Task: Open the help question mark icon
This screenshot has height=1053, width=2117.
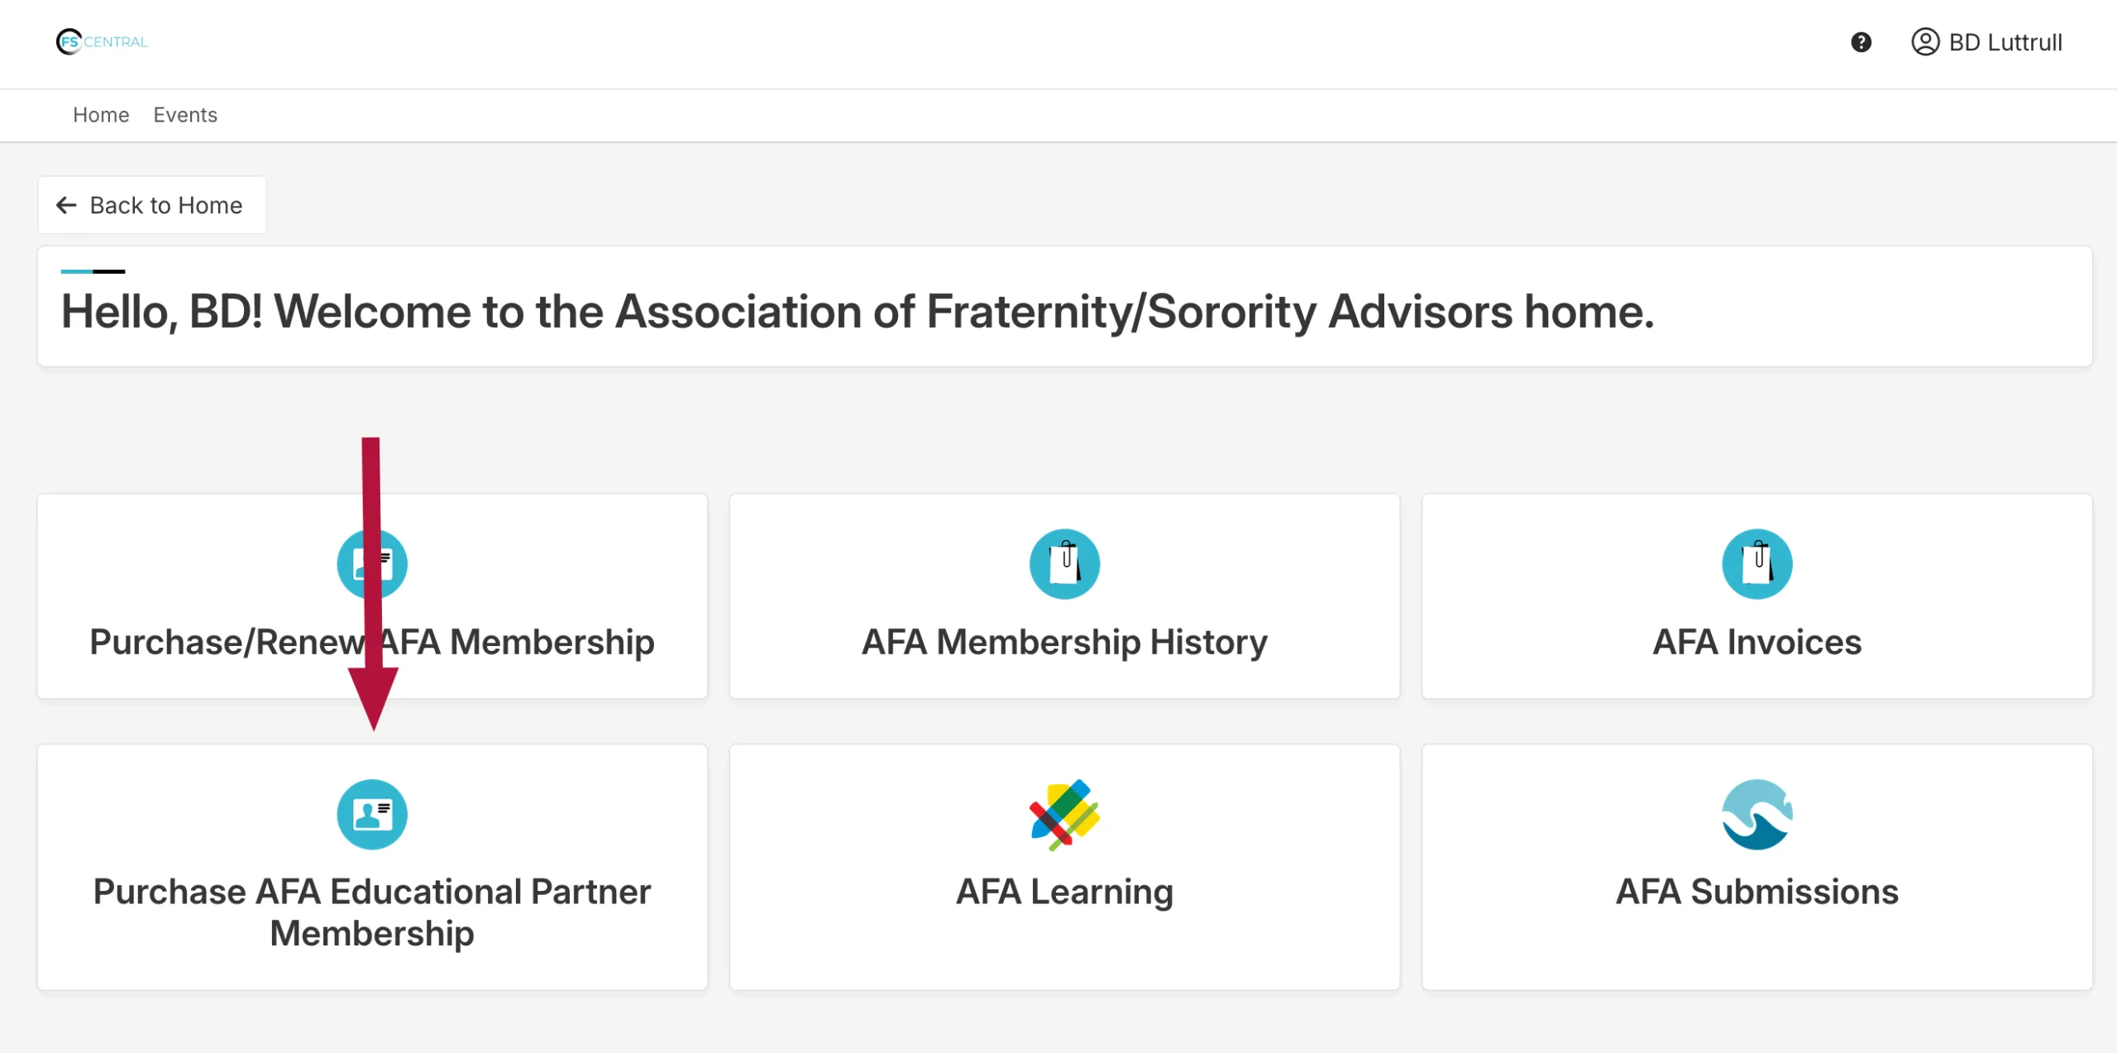Action: coord(1861,42)
